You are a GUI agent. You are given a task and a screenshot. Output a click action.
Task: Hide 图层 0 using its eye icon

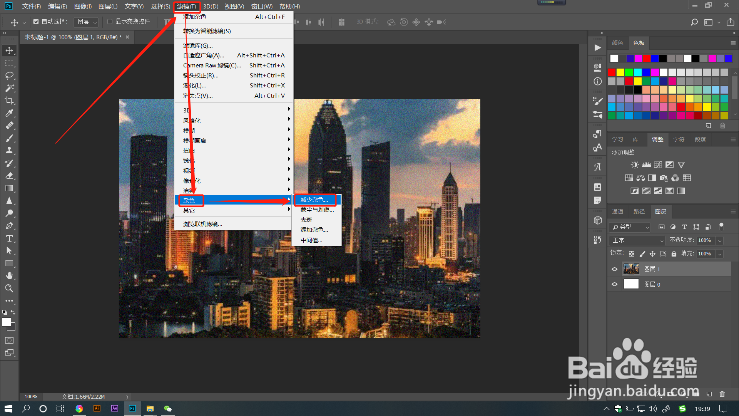[x=614, y=284]
